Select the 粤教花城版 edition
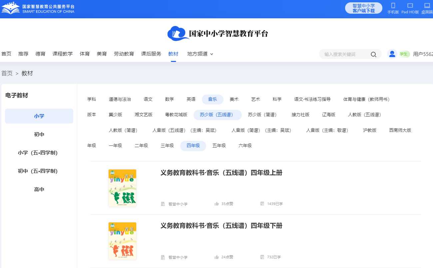Image resolution: width=433 pixels, height=268 pixels. click(176, 115)
